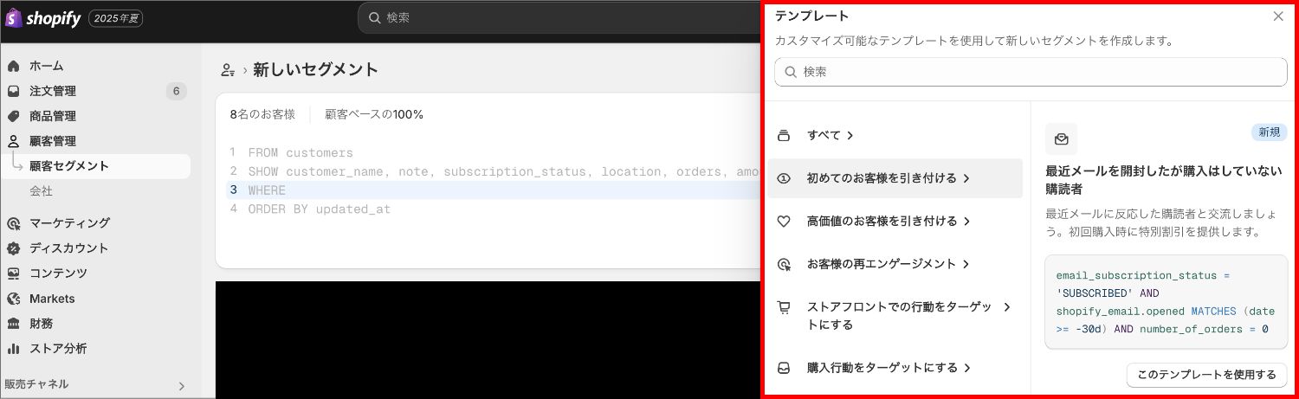1299x399 pixels.
Task: Select 初めてのお客様を引き付ける category
Action: tap(888, 178)
